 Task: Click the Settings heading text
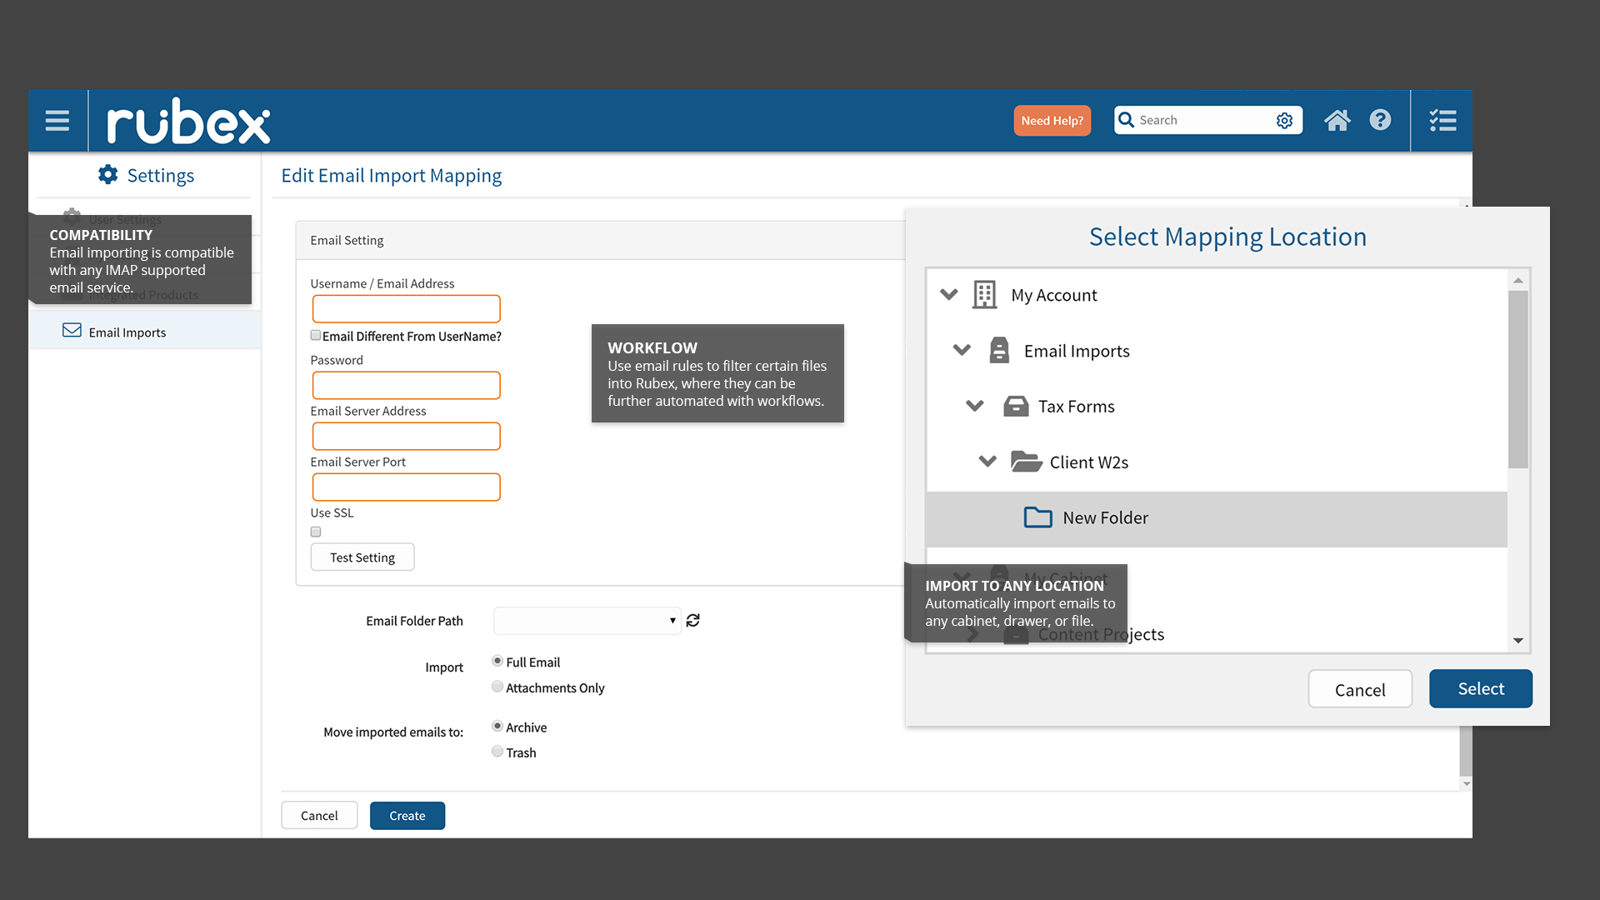(161, 175)
